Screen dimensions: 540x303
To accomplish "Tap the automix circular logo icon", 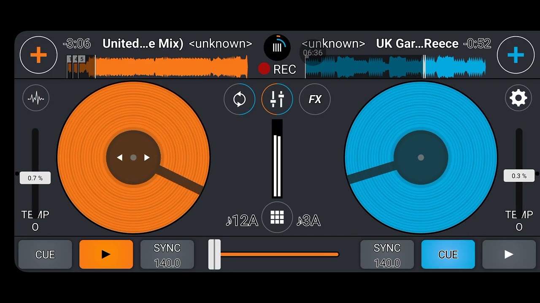I will click(x=277, y=47).
